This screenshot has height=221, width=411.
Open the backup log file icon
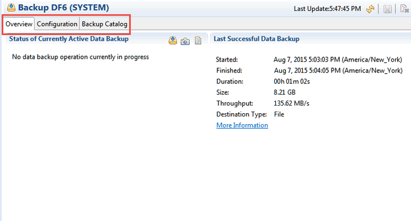click(x=198, y=41)
